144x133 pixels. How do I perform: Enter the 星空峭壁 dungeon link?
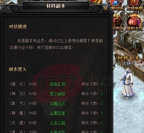pyautogui.click(x=58, y=94)
